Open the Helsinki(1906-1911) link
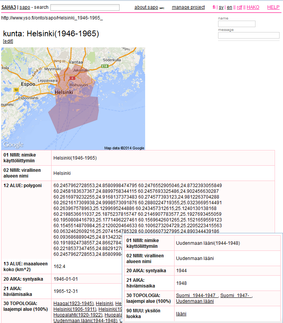 click(75, 309)
